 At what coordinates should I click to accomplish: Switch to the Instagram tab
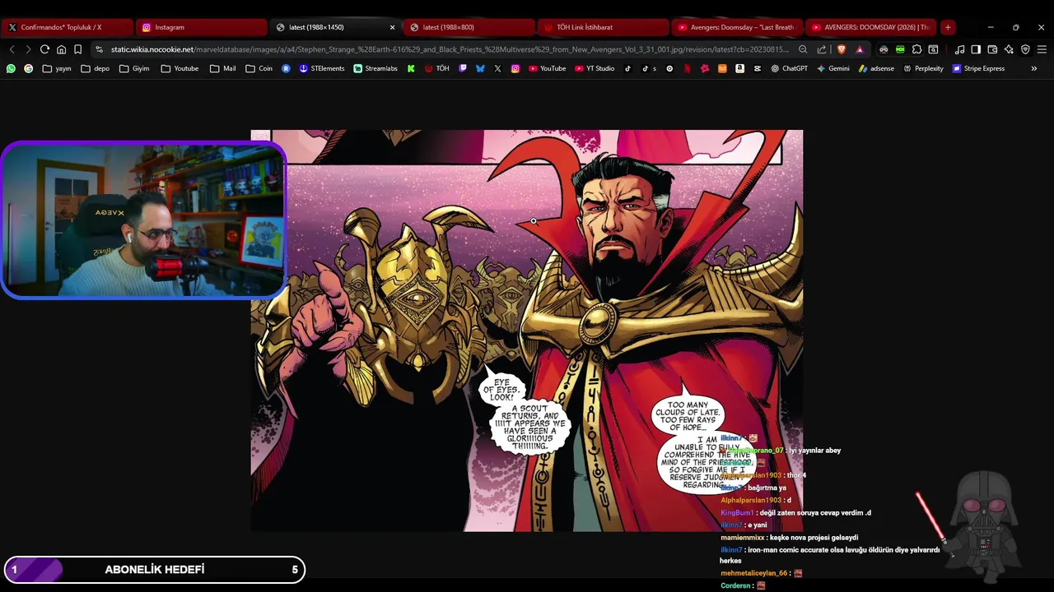tap(202, 27)
